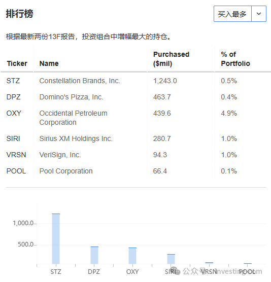The image size is (271, 282).
Task: Click the WeChat watermark icon
Action: pos(175,271)
